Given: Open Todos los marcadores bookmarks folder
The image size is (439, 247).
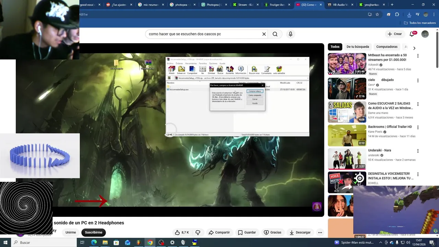Looking at the screenshot, I should (420, 23).
